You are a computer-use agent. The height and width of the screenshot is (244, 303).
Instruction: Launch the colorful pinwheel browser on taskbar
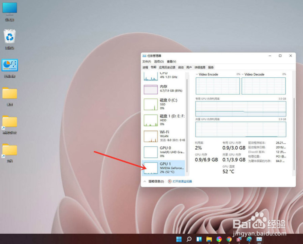tap(219, 239)
